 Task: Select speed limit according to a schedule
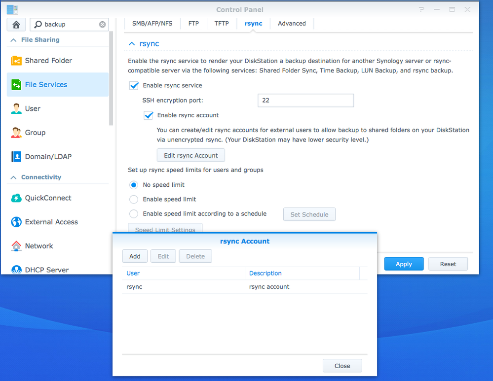coord(134,213)
